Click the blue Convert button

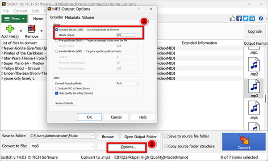point(244,142)
